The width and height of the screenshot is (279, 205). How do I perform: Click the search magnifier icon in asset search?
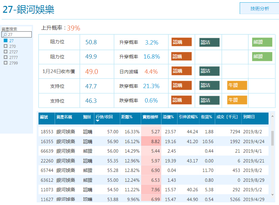[x=5, y=35]
